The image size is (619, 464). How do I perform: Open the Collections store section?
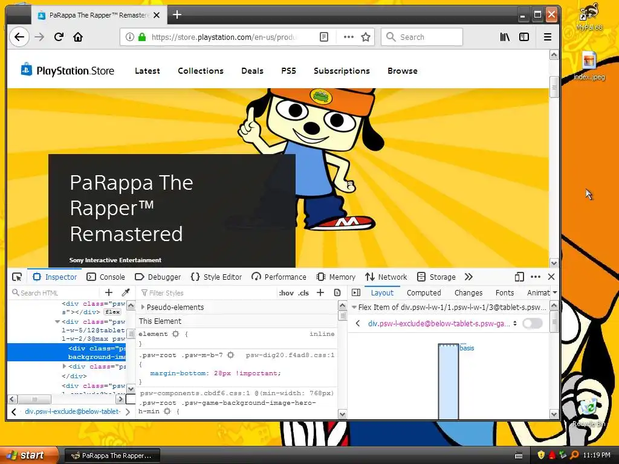pyautogui.click(x=201, y=71)
